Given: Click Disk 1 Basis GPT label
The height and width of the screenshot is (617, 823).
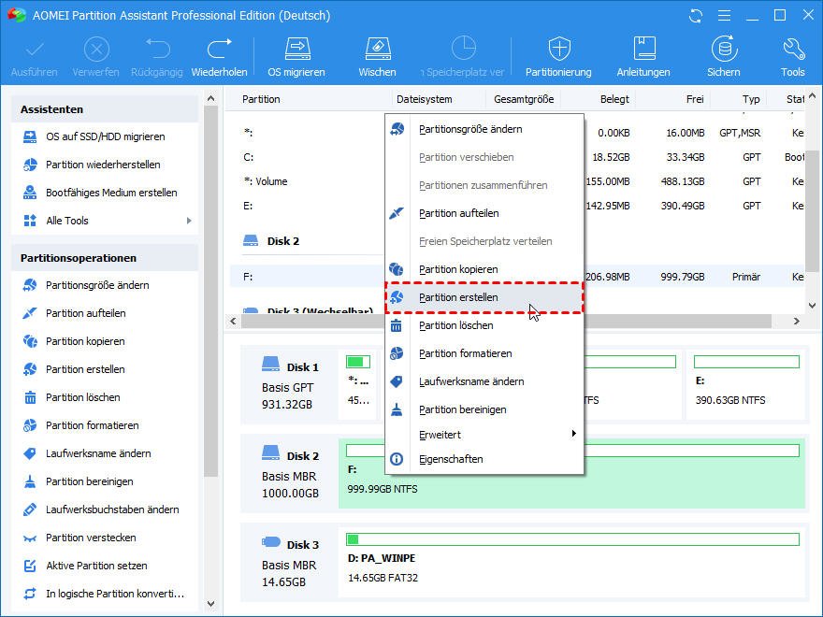Looking at the screenshot, I should (290, 384).
